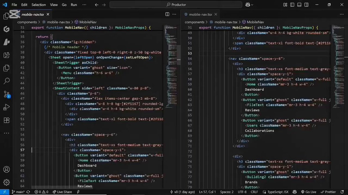Image resolution: width=348 pixels, height=195 pixels.
Task: Open the View menu
Action: pyautogui.click(x=54, y=5)
